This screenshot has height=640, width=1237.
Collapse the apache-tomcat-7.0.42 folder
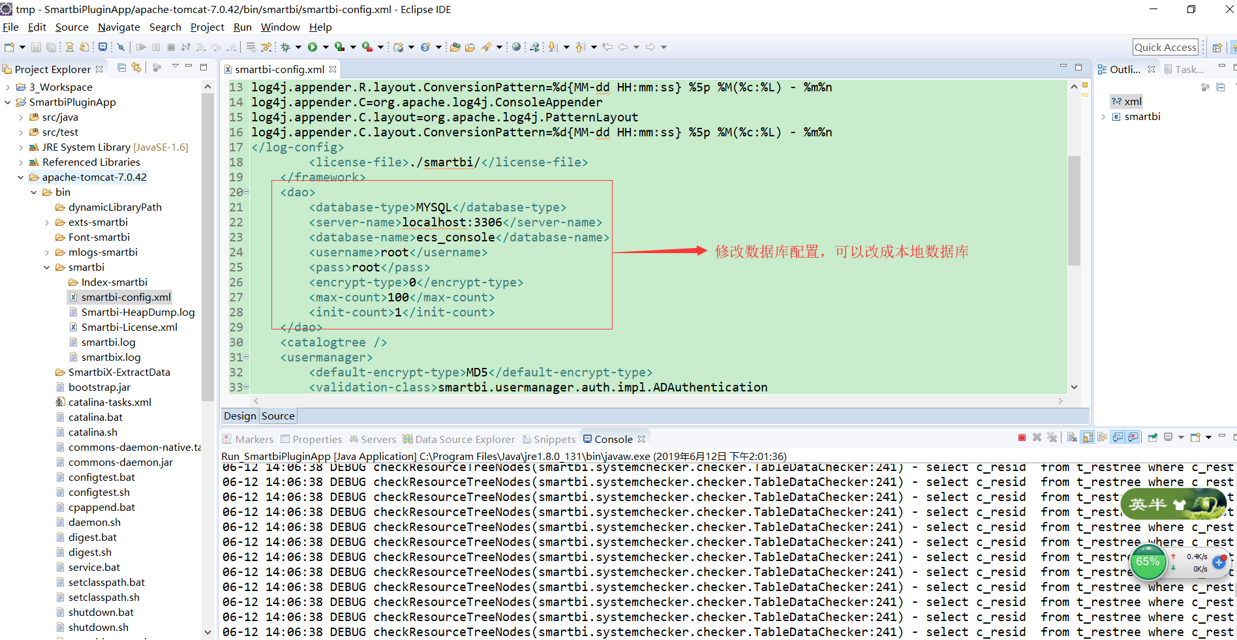coord(20,177)
